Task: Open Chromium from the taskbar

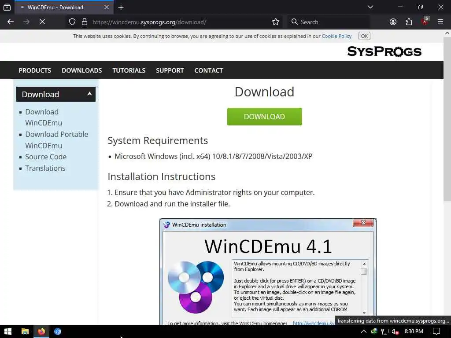Action: [58, 331]
